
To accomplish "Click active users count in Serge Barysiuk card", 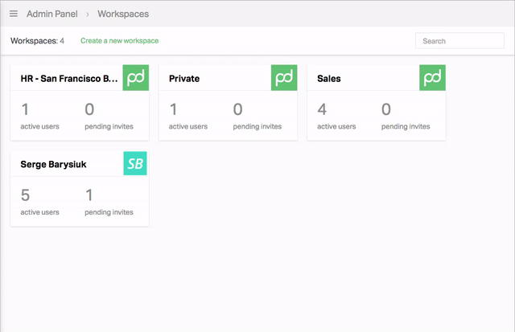I will (25, 195).
